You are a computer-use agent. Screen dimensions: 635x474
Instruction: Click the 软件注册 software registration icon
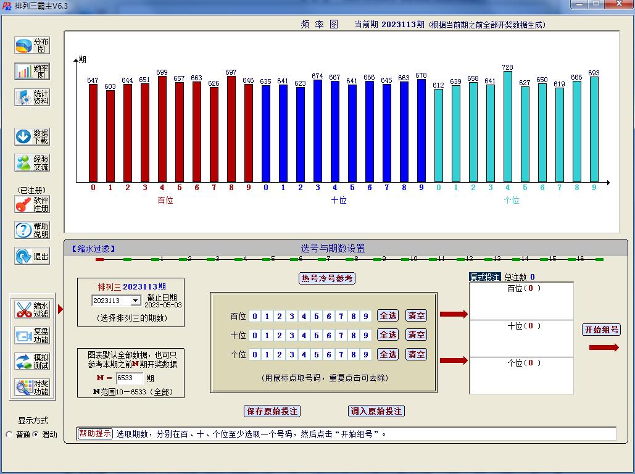32,204
